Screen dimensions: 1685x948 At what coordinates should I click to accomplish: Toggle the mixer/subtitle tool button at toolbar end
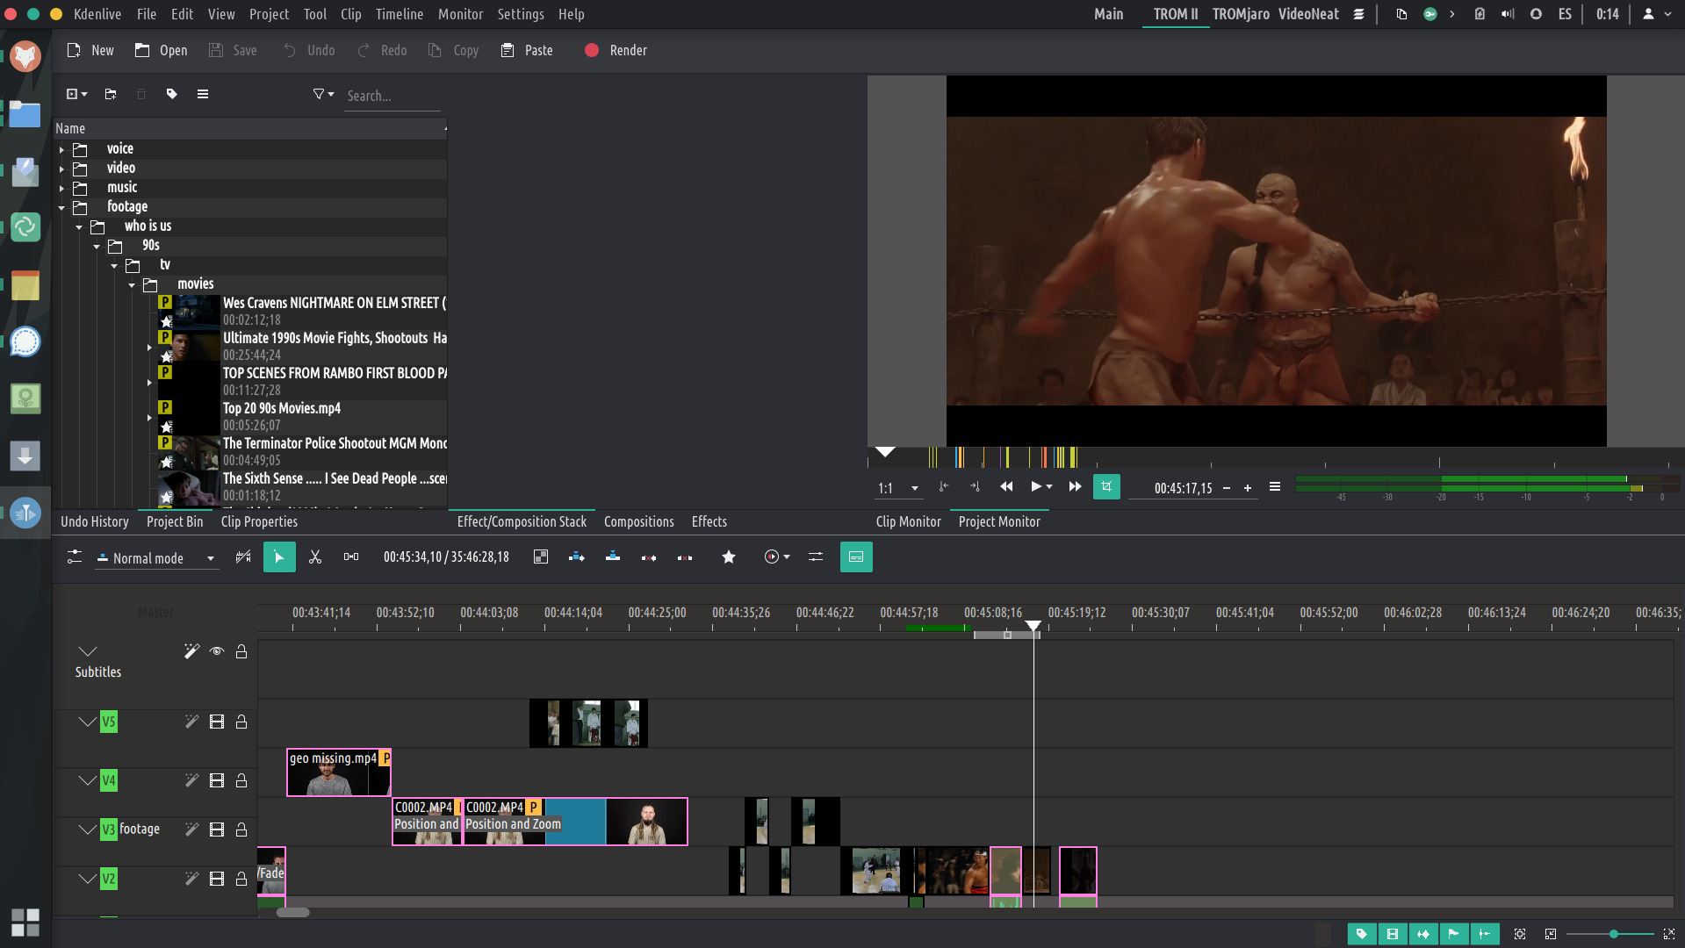856,557
